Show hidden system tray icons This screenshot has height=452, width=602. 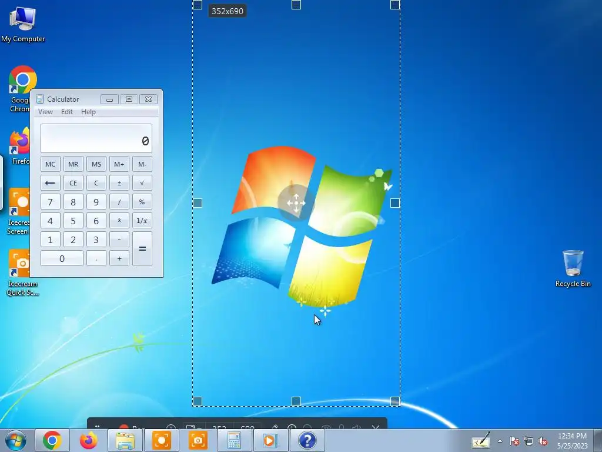coord(500,441)
